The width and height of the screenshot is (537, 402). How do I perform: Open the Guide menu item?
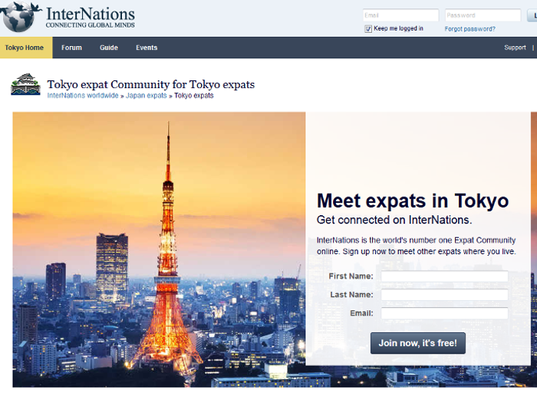tap(109, 47)
